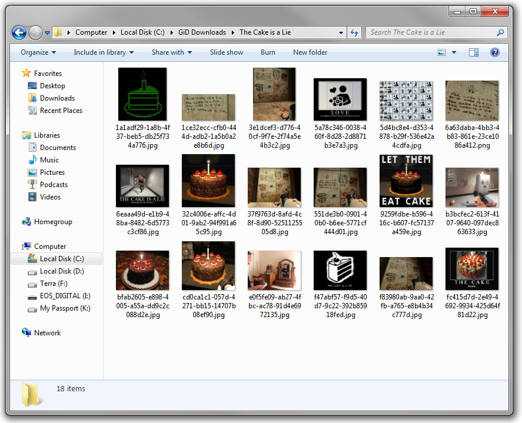Select the LET THEM EAT CAKE thumbnail
Screen dimensions: 522x423
tap(406, 181)
